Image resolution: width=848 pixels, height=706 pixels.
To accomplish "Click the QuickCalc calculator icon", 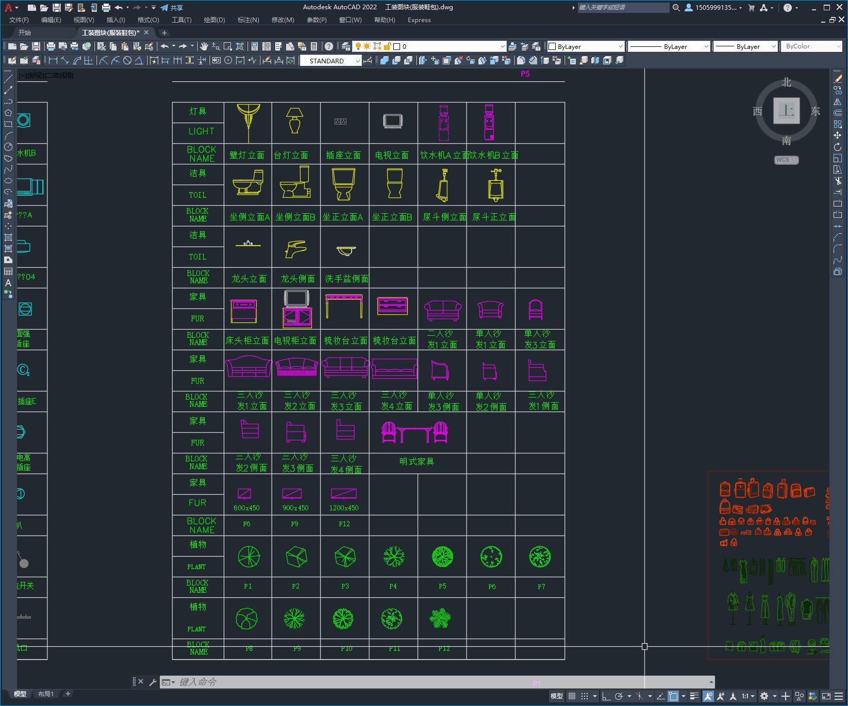I will click(x=314, y=46).
